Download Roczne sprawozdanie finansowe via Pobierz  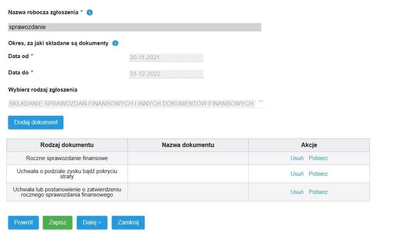tap(318, 158)
